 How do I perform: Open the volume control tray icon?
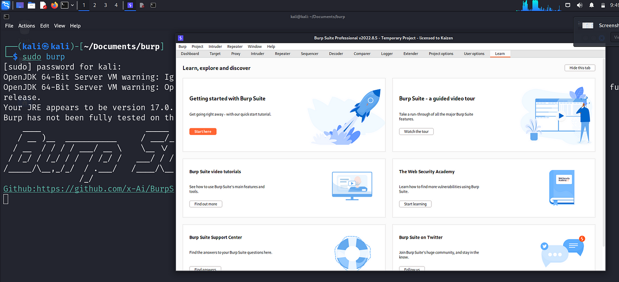click(580, 5)
